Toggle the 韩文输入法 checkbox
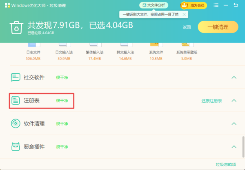This screenshot has width=245, height=170. 125,44
